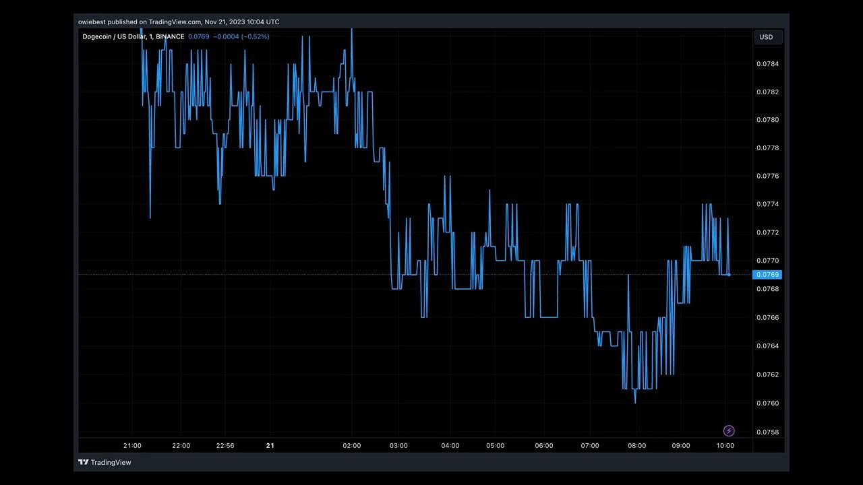Click the owiebest publisher name in header
The width and height of the screenshot is (863, 485).
pos(92,22)
